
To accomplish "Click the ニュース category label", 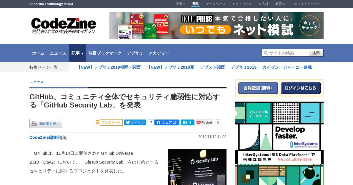I will tap(36, 82).
